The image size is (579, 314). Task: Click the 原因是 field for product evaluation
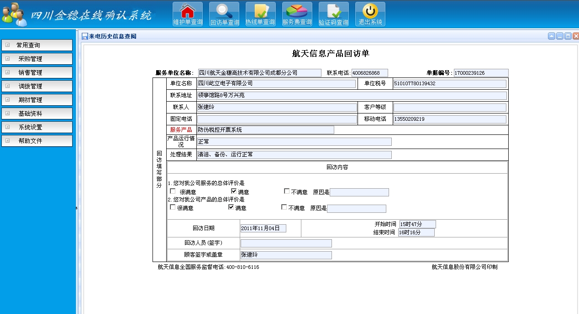click(357, 209)
